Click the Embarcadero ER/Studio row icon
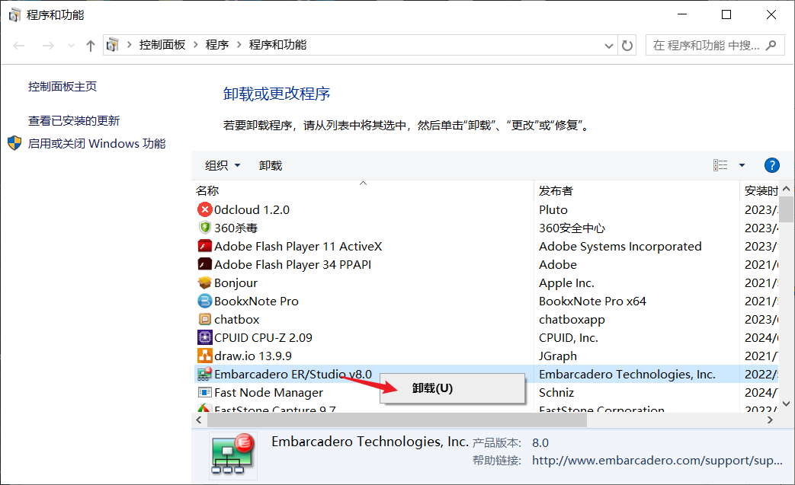Screen dimensions: 795x485 point(204,374)
